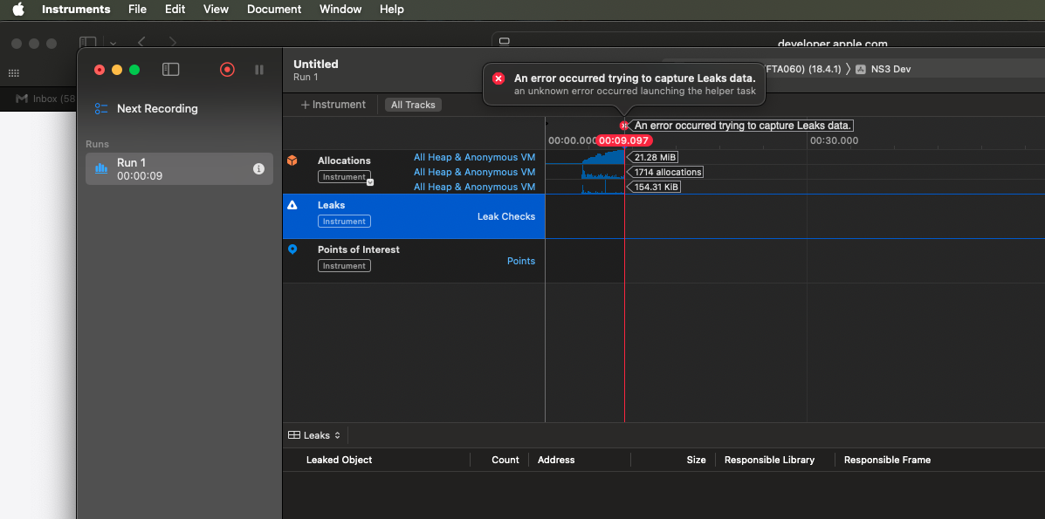This screenshot has width=1045, height=519.
Task: Click the Untitled document title
Action: [x=316, y=64]
